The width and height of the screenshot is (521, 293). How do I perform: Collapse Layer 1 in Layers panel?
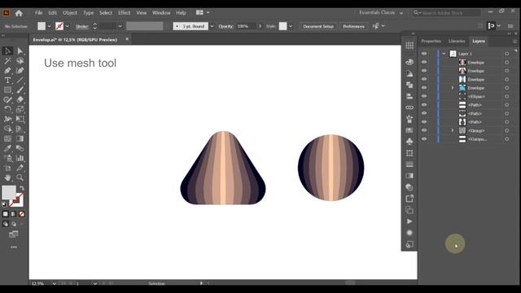(444, 54)
